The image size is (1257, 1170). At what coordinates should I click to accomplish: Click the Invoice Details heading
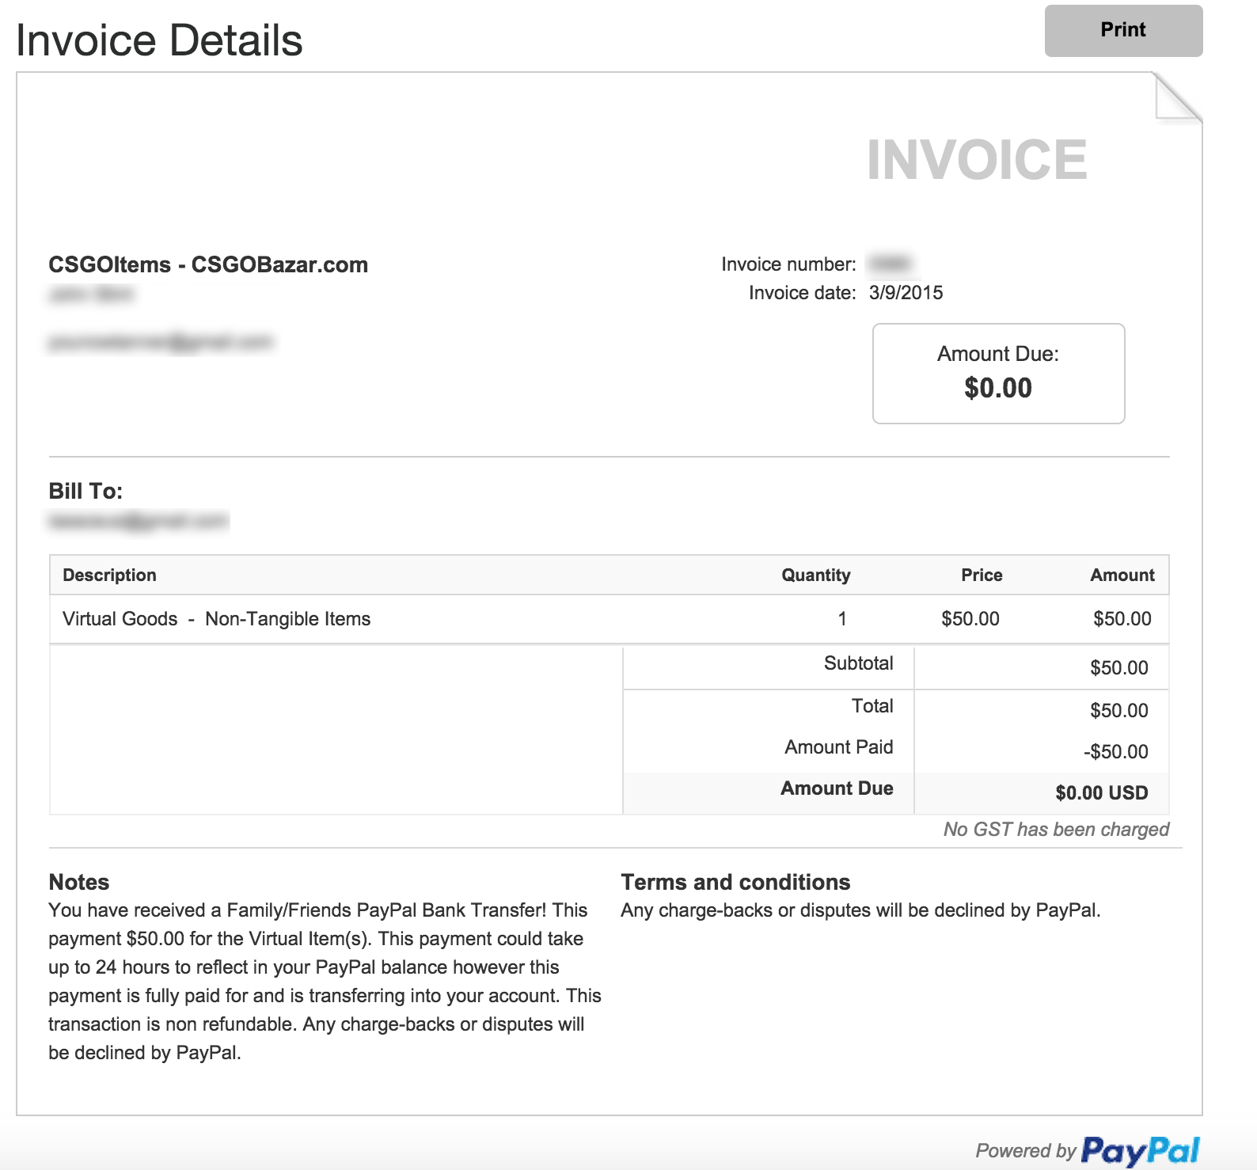tap(159, 40)
